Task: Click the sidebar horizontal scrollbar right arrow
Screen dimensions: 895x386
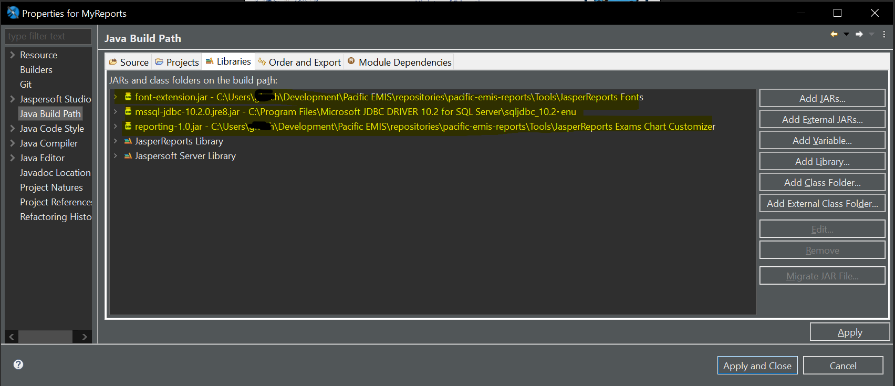Action: pyautogui.click(x=85, y=337)
